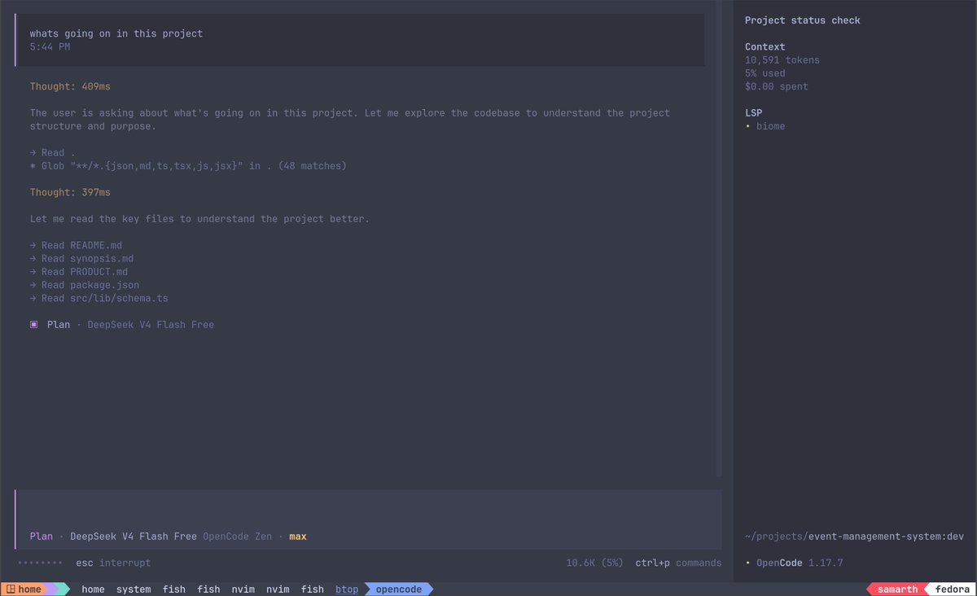The height and width of the screenshot is (596, 977).
Task: Click the max variant label in prompt footer
Action: (298, 537)
